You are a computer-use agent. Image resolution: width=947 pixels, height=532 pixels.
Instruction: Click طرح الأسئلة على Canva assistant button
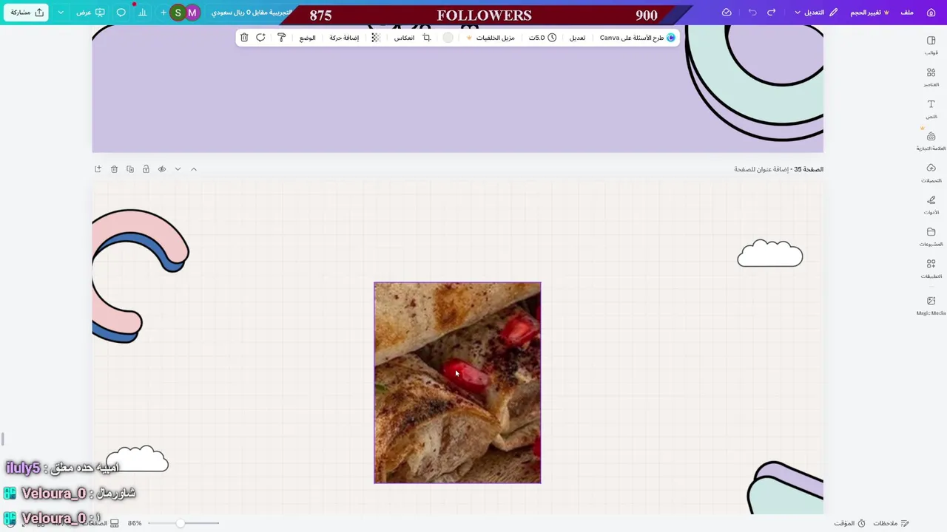tap(637, 38)
